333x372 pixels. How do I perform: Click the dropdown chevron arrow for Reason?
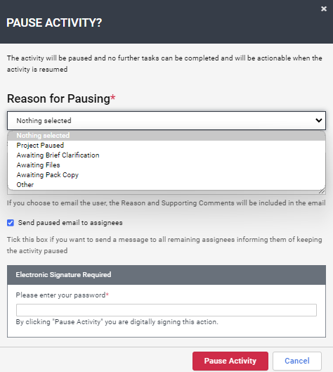(x=319, y=120)
